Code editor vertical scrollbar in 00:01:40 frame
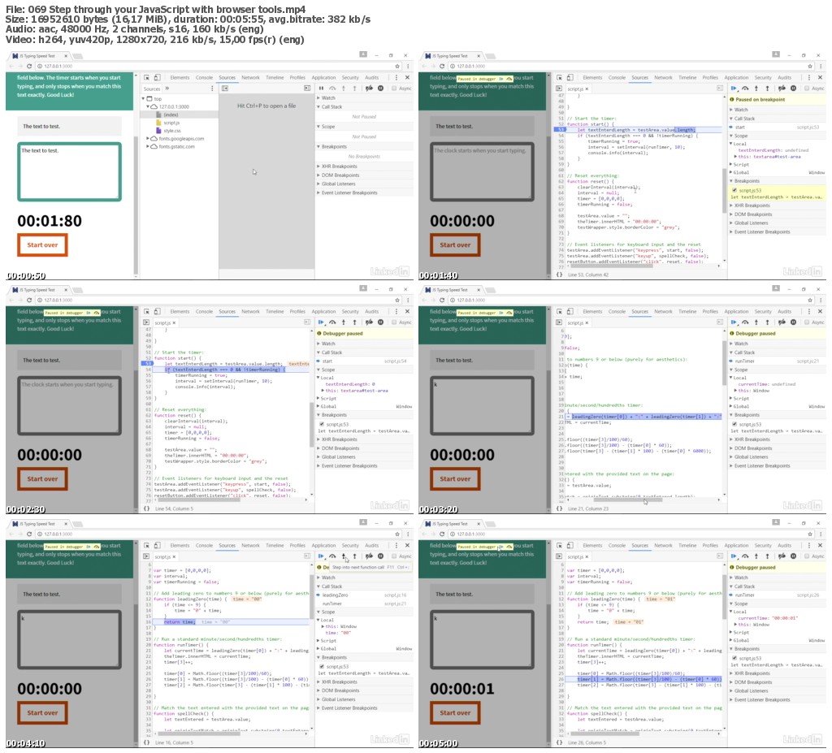The width and height of the screenshot is (832, 753). tap(724, 189)
